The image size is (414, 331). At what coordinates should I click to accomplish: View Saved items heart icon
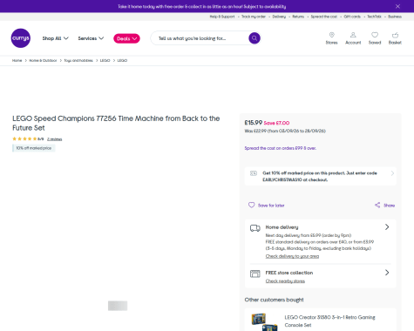[375, 35]
